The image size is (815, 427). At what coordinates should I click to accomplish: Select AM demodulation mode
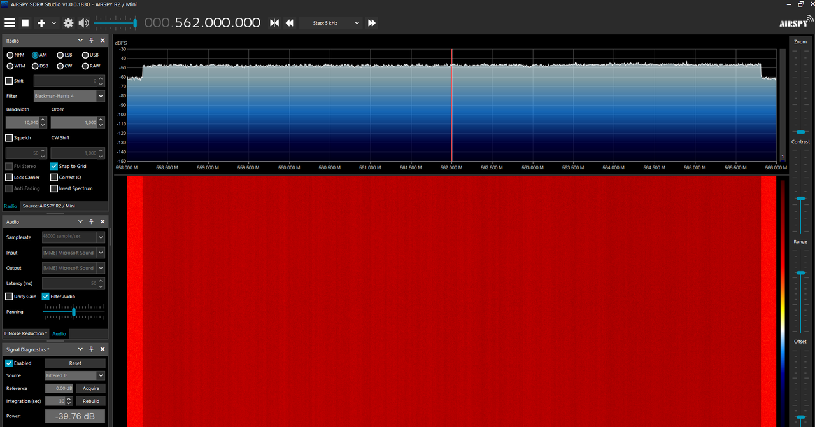[39, 55]
